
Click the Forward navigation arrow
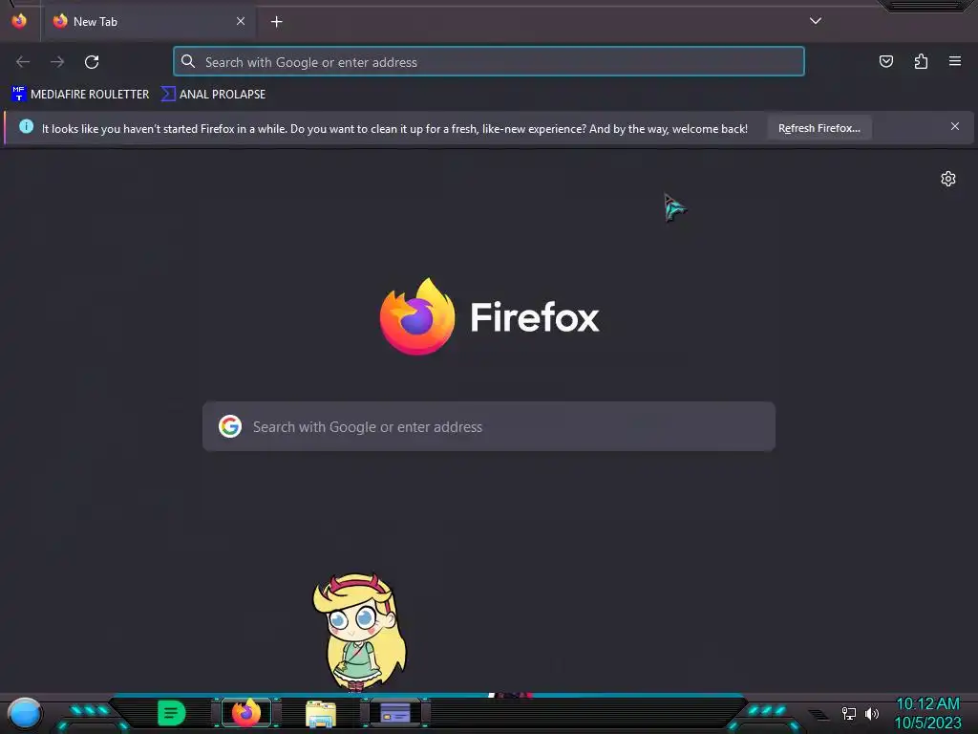[x=57, y=62]
